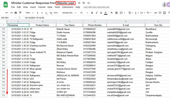Image resolution: width=170 pixels, height=98 pixels.
Task: Format as currency
Action: tap(37, 13)
